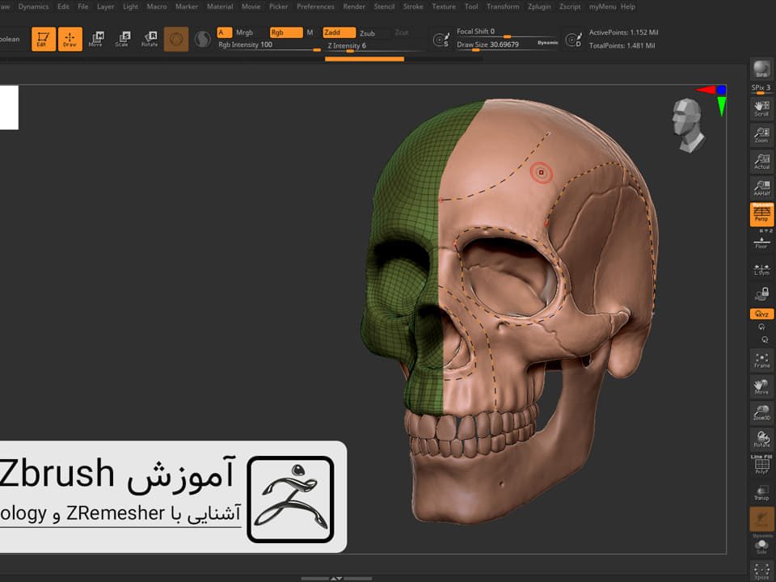
Task: Adjust the Focal Shift slider
Action: coord(507,32)
